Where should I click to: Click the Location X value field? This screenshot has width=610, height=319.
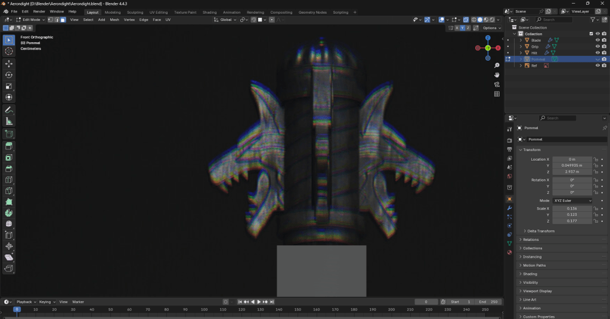point(572,159)
